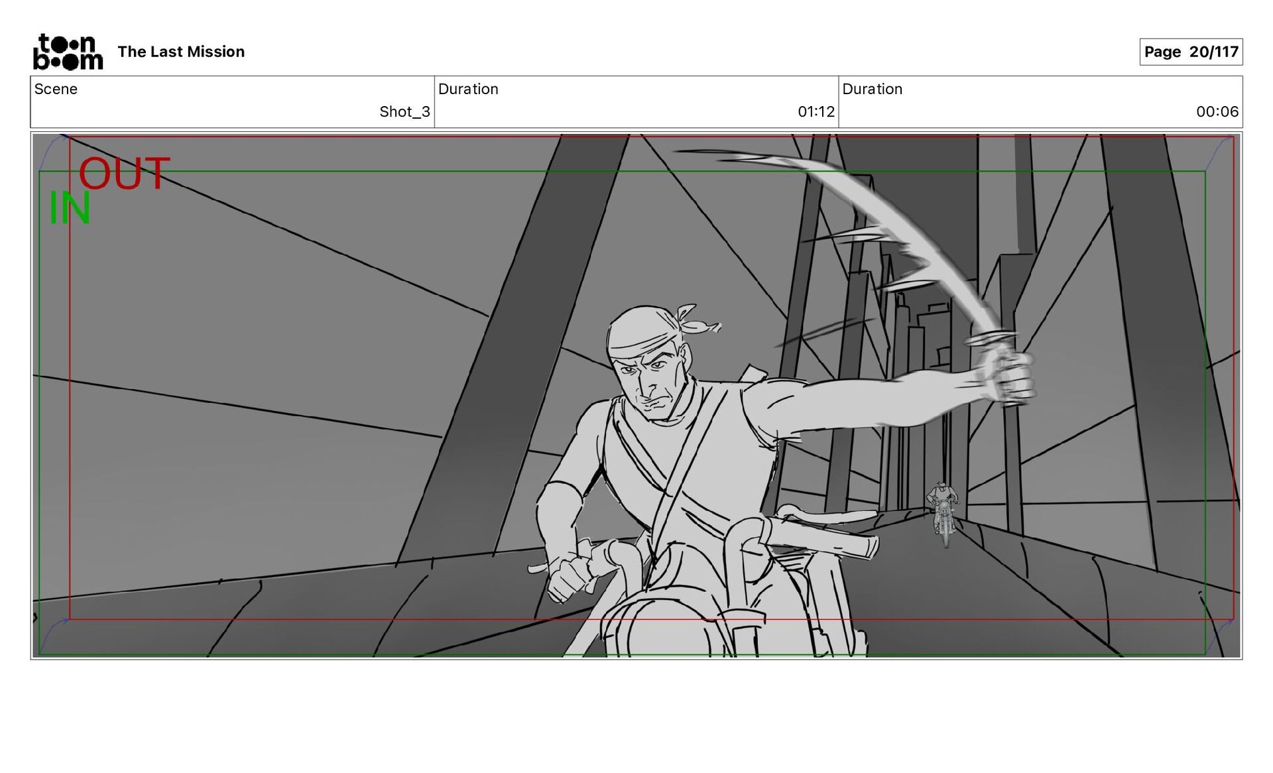Click the 'Page 20/117' indicator
Screen dimensions: 1273x773
click(1191, 52)
